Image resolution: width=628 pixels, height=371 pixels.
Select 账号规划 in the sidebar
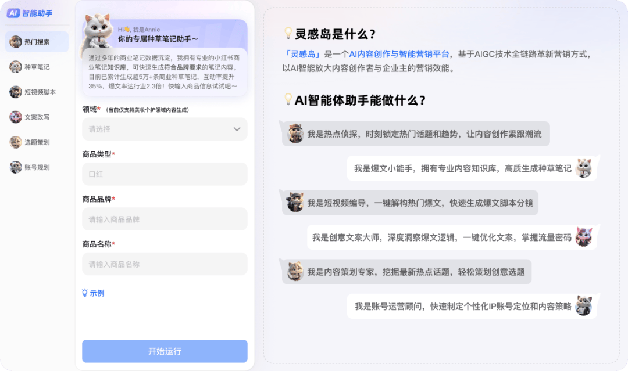(x=37, y=167)
